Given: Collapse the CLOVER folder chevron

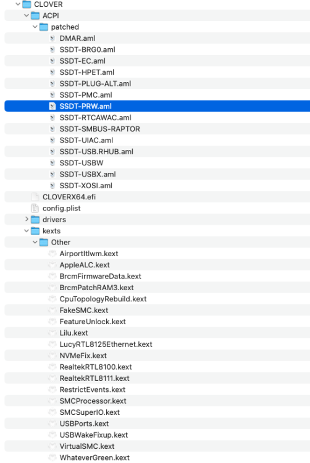Looking at the screenshot, I should (x=18, y=4).
